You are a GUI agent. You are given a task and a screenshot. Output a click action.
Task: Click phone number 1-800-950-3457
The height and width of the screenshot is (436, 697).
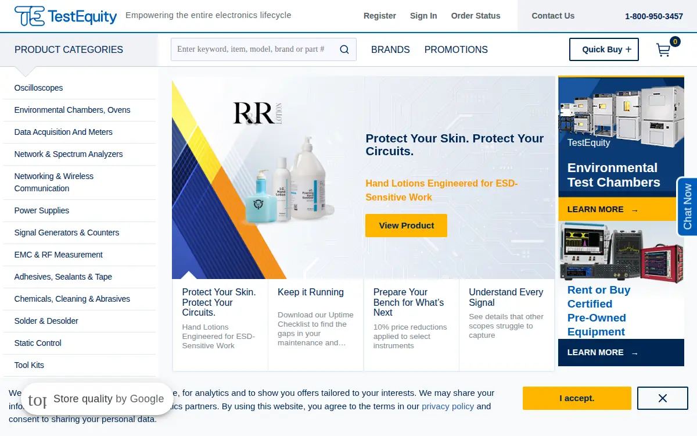point(654,16)
